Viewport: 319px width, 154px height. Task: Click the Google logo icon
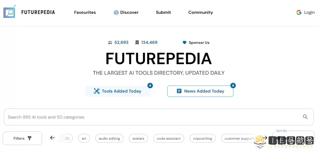click(299, 12)
